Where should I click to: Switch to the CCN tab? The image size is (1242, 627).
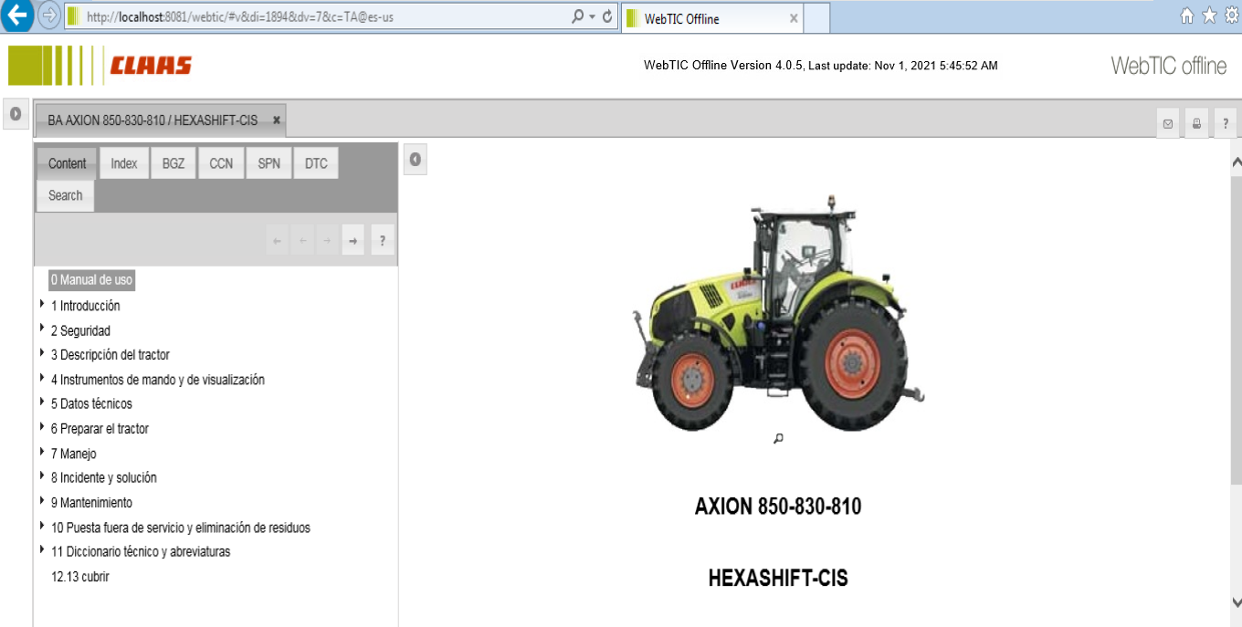[x=221, y=163]
